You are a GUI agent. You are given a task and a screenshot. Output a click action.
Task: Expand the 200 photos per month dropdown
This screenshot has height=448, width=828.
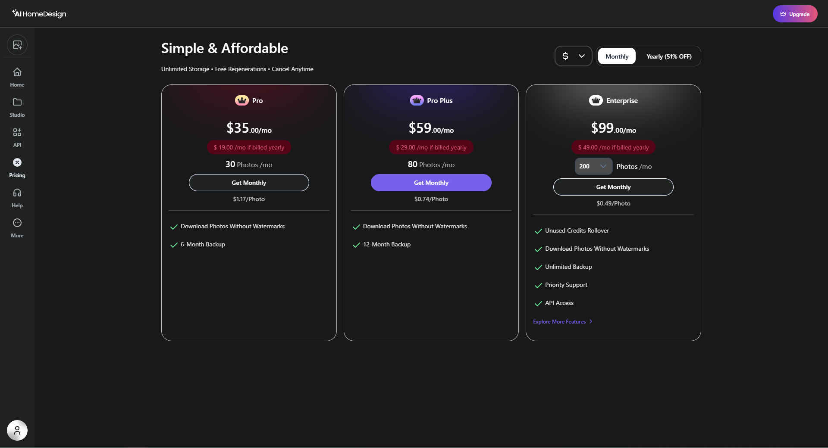coord(593,166)
